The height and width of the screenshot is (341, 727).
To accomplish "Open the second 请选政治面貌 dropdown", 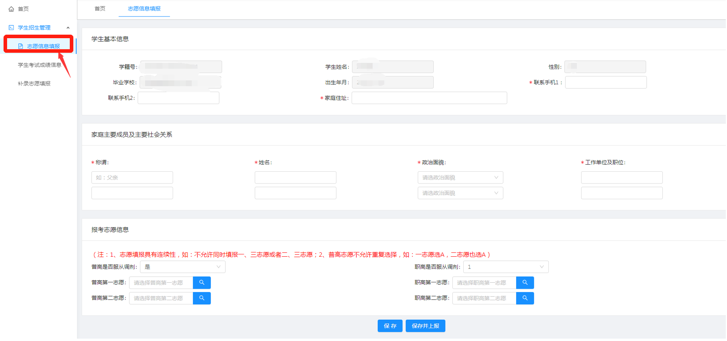I will pyautogui.click(x=461, y=193).
